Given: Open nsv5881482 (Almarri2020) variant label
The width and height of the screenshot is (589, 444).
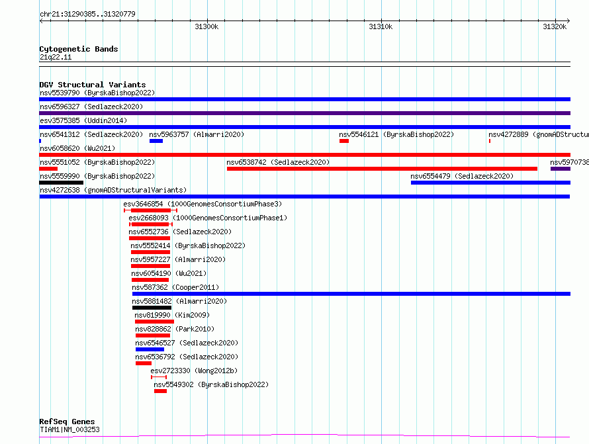Looking at the screenshot, I should 179,301.
